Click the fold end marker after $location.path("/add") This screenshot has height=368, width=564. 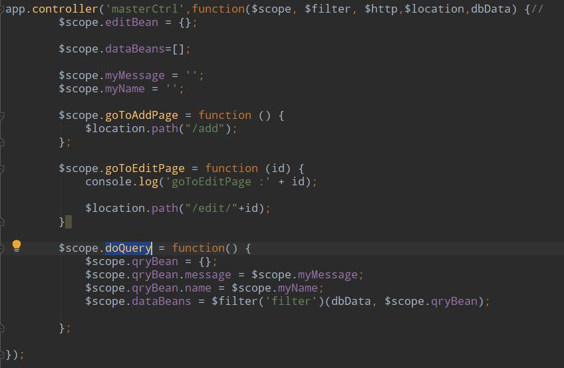click(1, 142)
